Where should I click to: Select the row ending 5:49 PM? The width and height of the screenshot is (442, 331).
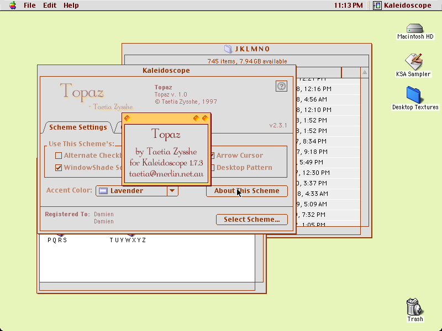(328, 162)
